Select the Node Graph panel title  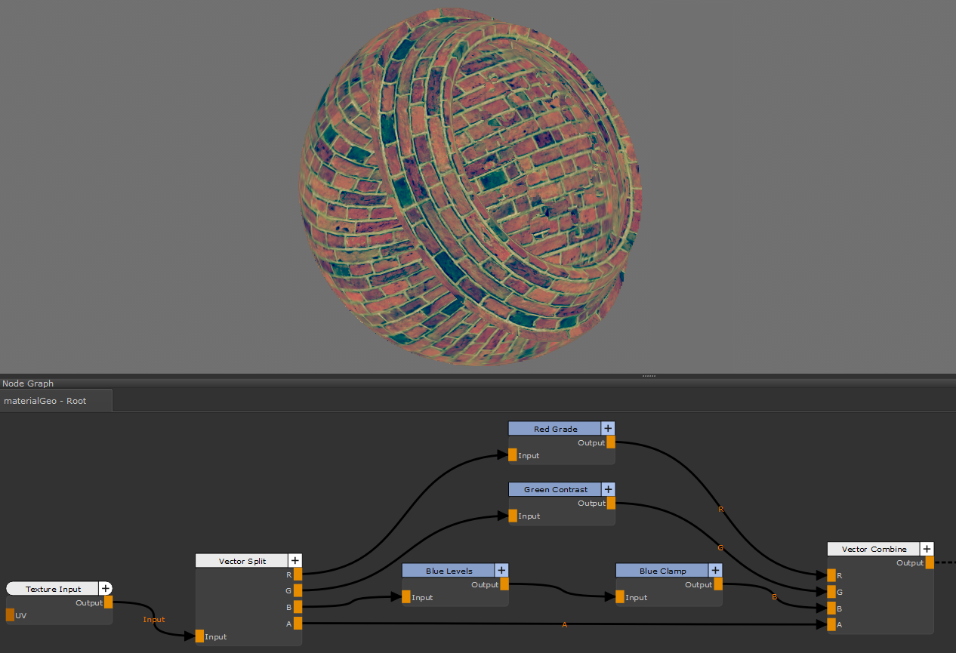point(28,383)
